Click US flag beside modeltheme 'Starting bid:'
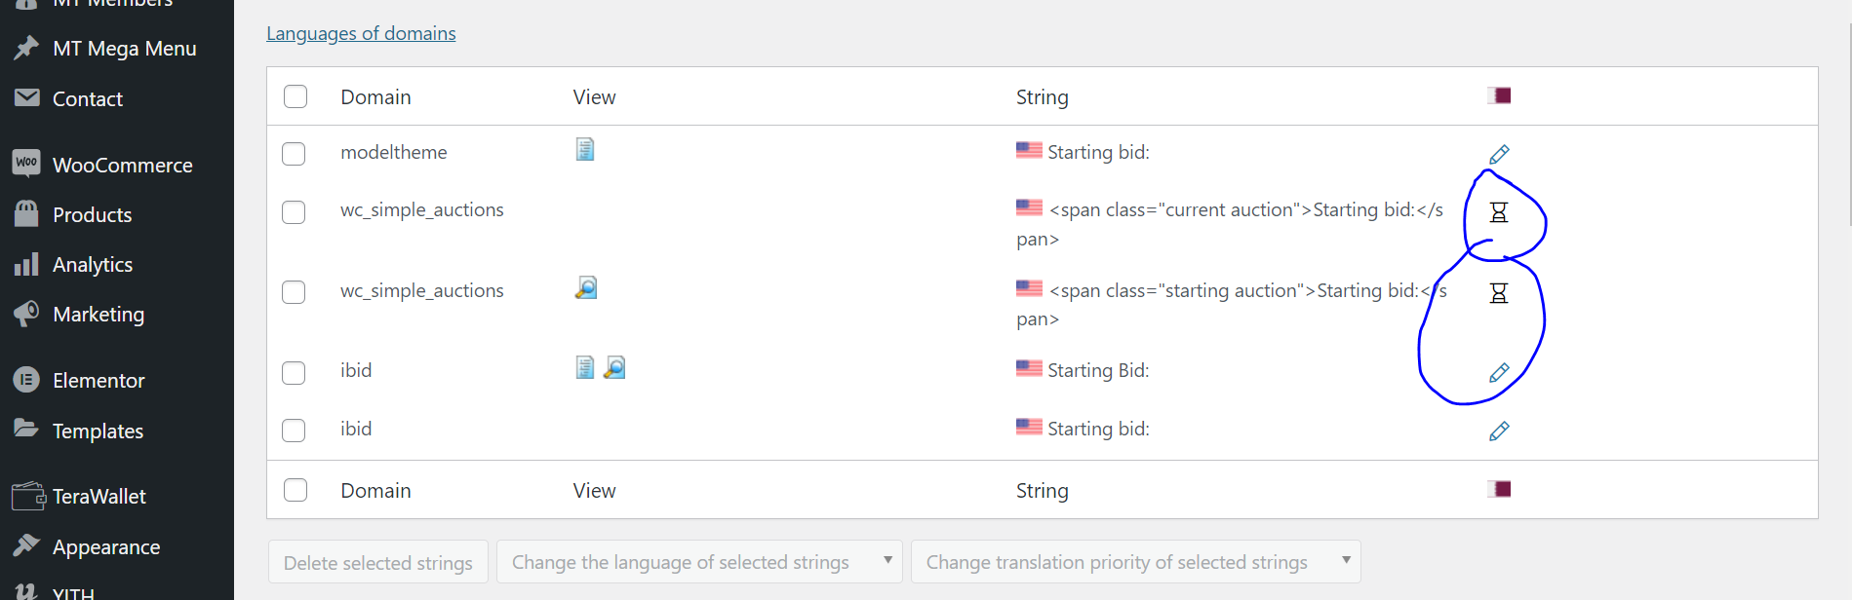 coord(1029,150)
